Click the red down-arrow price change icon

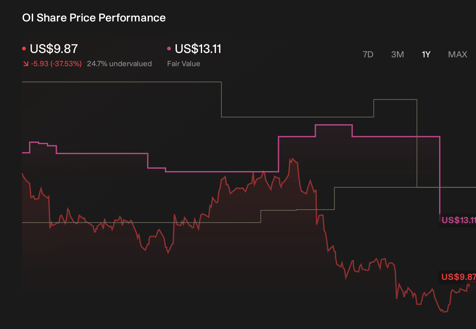point(26,64)
